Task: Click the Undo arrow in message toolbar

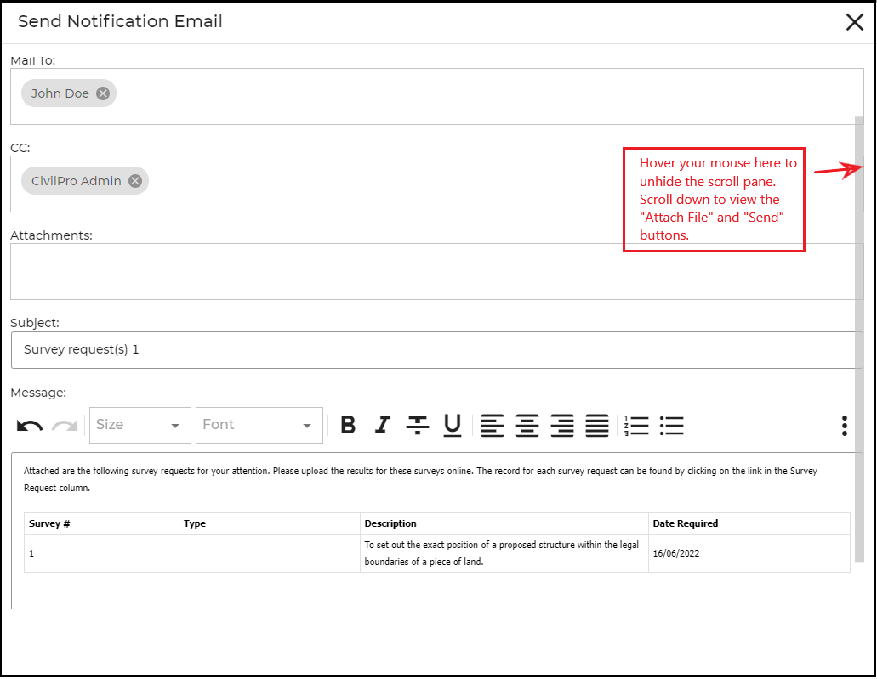Action: [x=30, y=426]
